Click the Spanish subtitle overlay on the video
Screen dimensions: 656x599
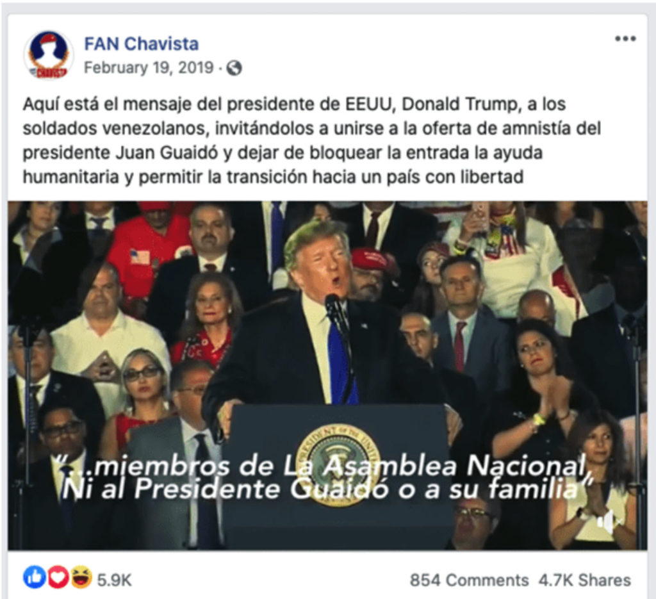point(322,477)
